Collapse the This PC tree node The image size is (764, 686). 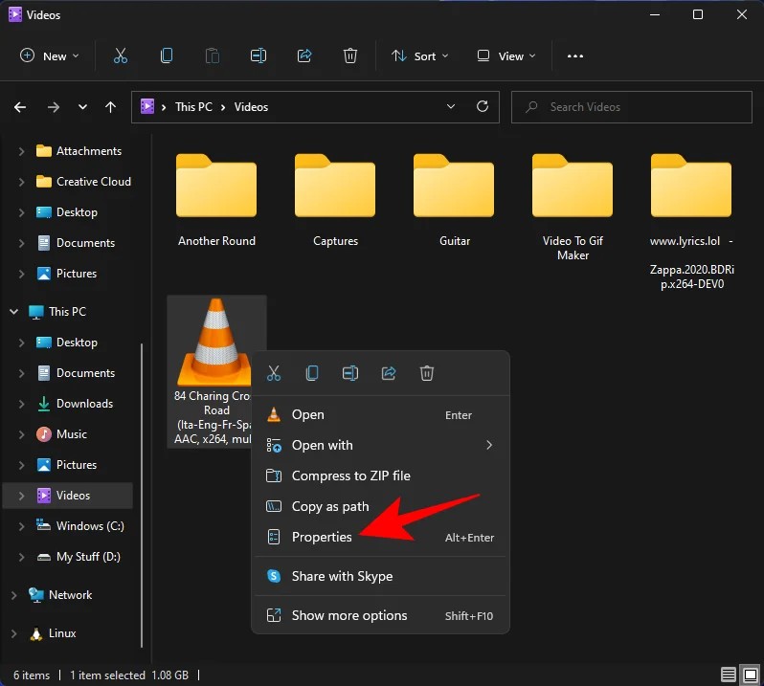14,312
